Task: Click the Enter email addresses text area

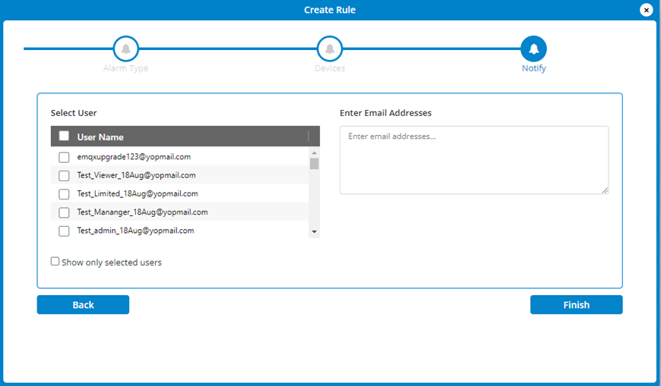Action: tap(474, 160)
